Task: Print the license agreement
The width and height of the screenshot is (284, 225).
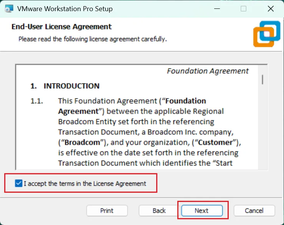Action: [107, 210]
